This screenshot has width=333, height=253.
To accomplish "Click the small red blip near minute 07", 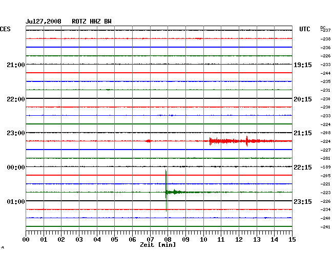I will [x=149, y=141].
